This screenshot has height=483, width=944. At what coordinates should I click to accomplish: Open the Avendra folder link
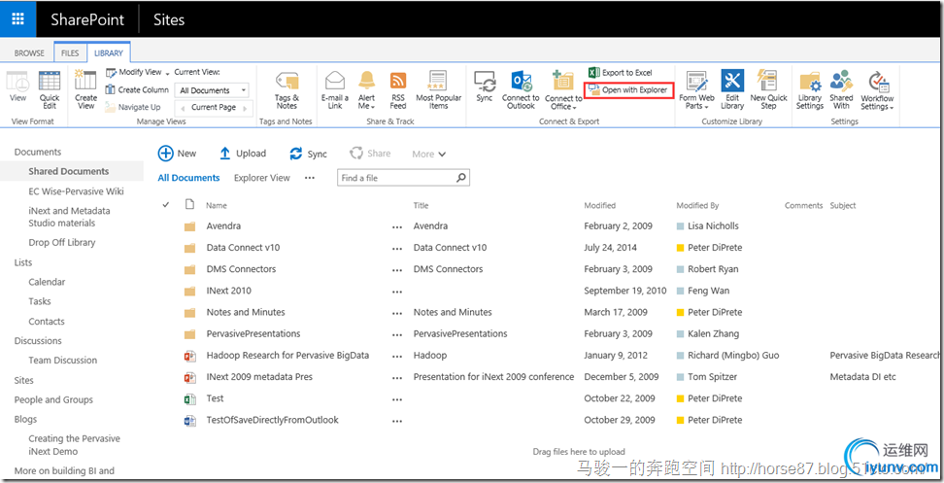coord(223,225)
